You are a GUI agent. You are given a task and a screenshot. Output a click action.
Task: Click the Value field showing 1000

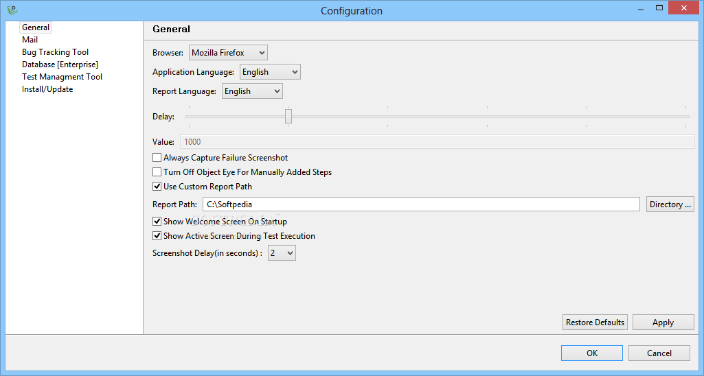point(437,142)
